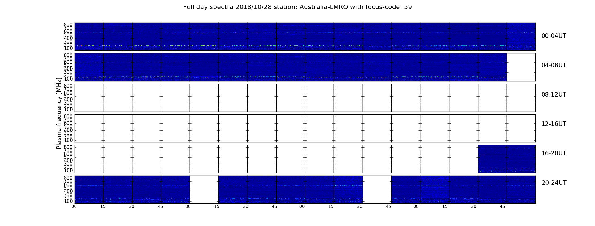Click the '100' tick label of 16-20UT panel
This screenshot has width=595, height=226.
[68, 171]
